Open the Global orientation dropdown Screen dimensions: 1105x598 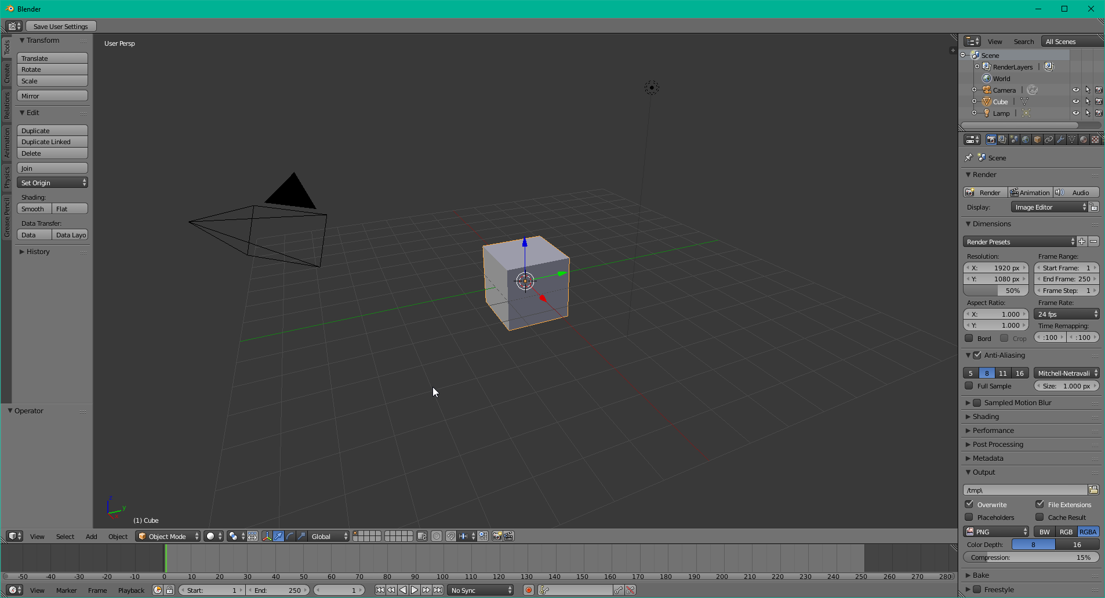point(329,536)
